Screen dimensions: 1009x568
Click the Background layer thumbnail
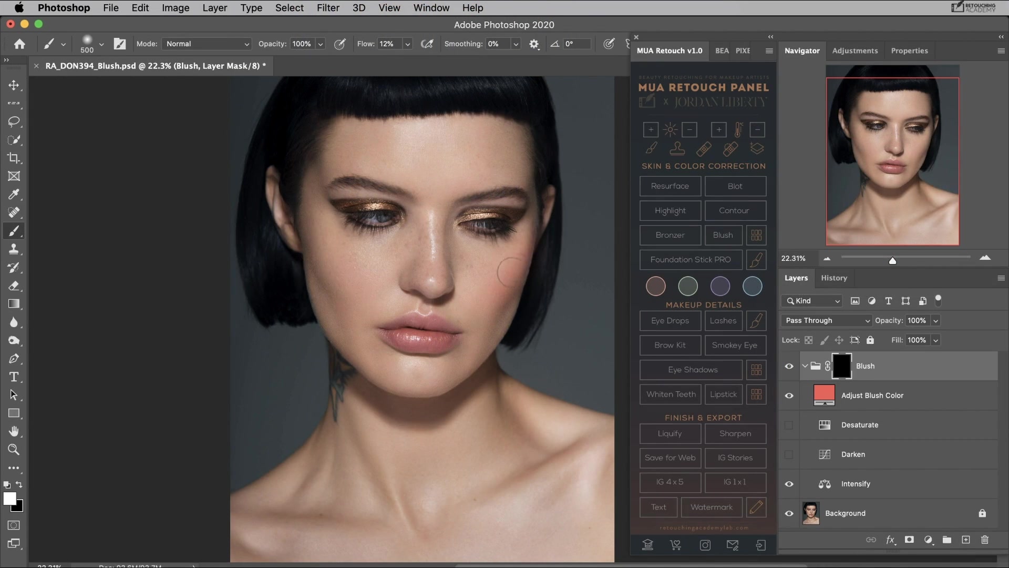click(x=810, y=513)
